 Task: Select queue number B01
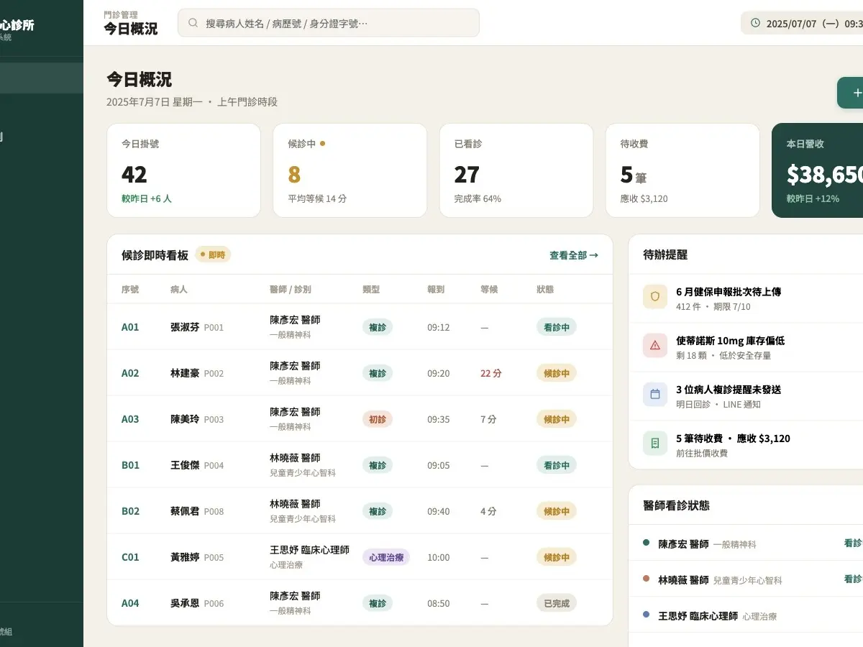[x=130, y=465]
